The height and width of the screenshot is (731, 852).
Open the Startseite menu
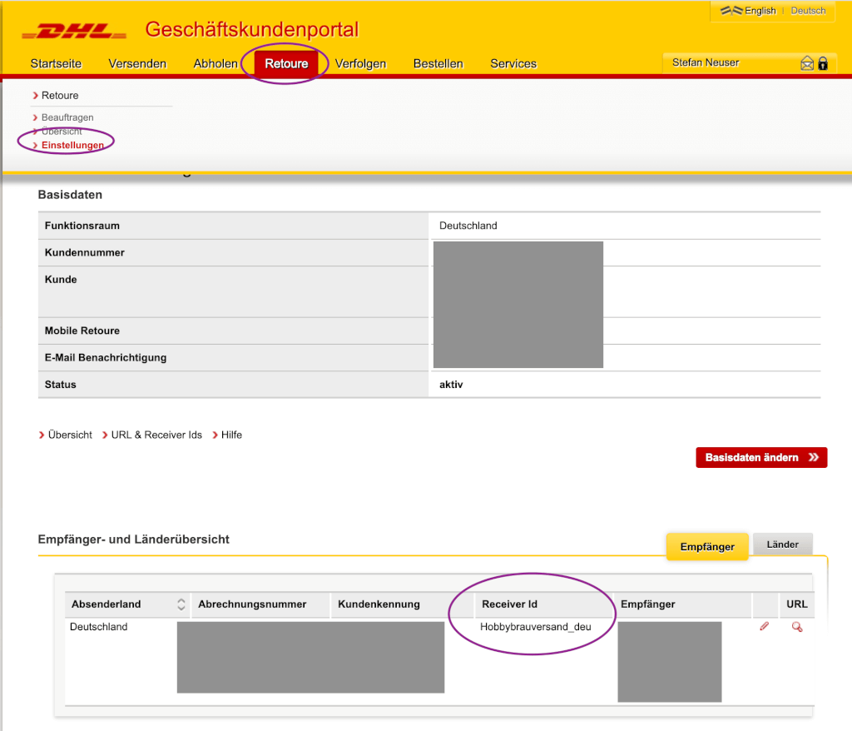pyautogui.click(x=56, y=63)
